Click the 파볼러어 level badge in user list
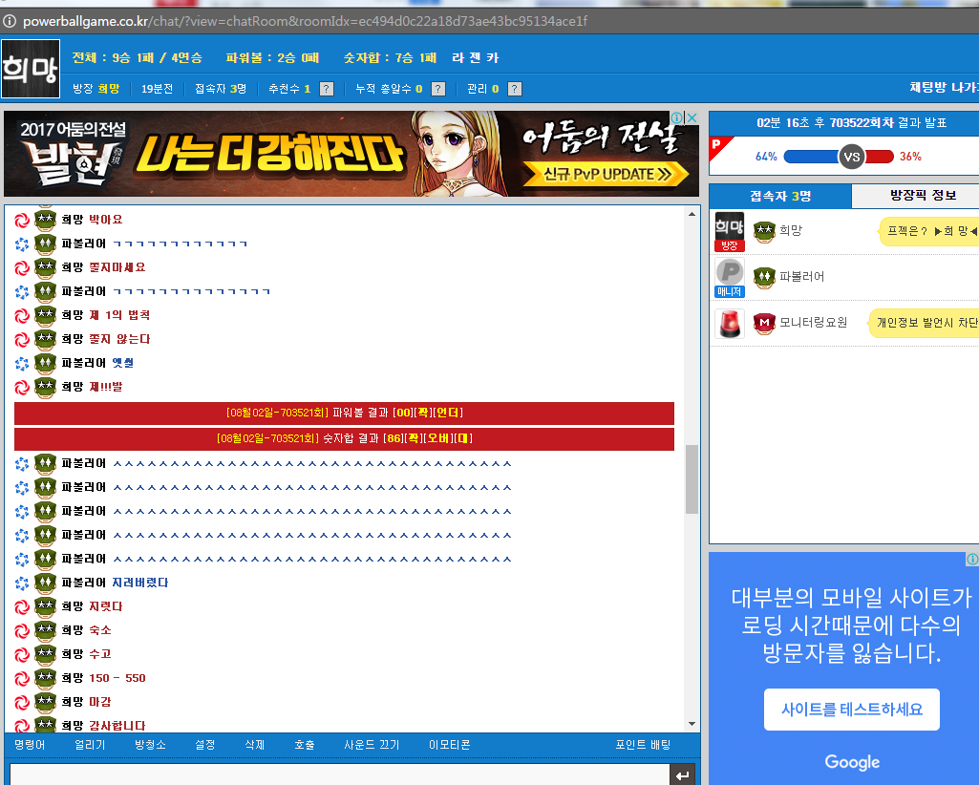979x785 pixels. 764,277
